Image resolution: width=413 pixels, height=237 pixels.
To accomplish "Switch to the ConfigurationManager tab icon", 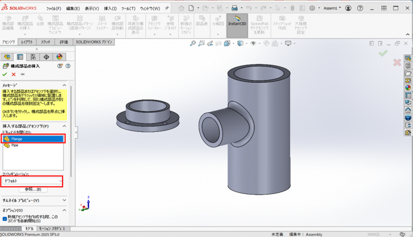I will click(33, 56).
